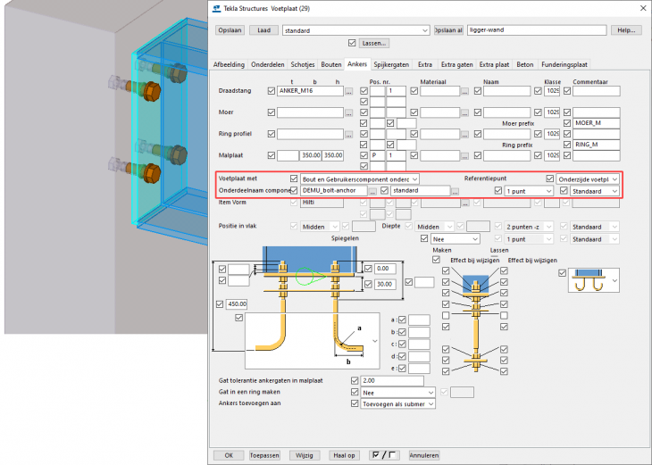Screen dimensions: 652x465
Task: Open the Toevoegen als submer dropdown
Action: (398, 404)
